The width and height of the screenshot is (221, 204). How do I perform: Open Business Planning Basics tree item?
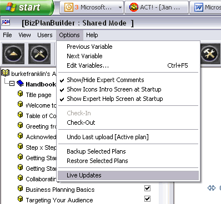coord(60,190)
